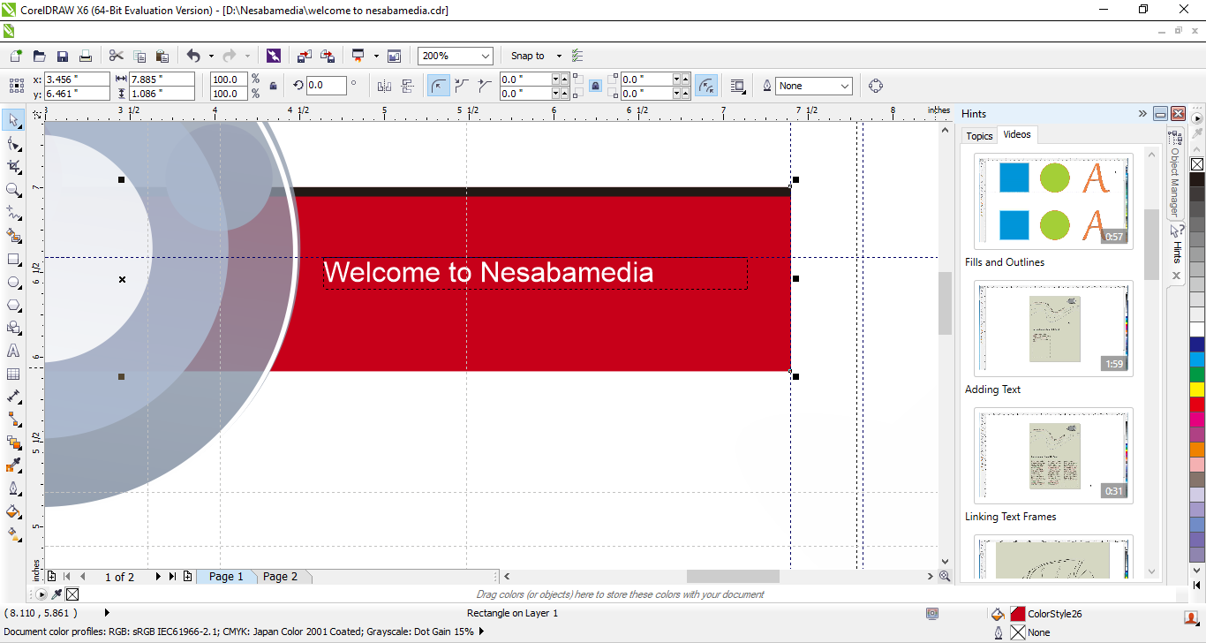This screenshot has width=1206, height=643.
Task: Select the Zoom tool in the toolbox
Action: [13, 190]
